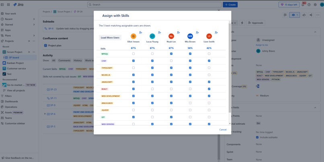Uncheck MYSQL for Noah Lee

click(171, 54)
